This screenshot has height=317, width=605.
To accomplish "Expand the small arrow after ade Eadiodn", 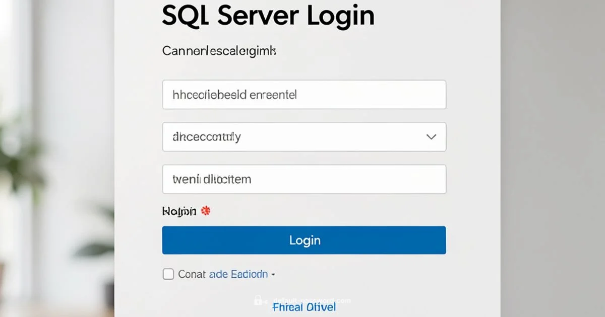I will pyautogui.click(x=273, y=275).
